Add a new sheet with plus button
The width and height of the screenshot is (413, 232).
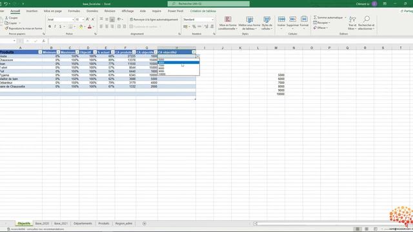point(145,224)
